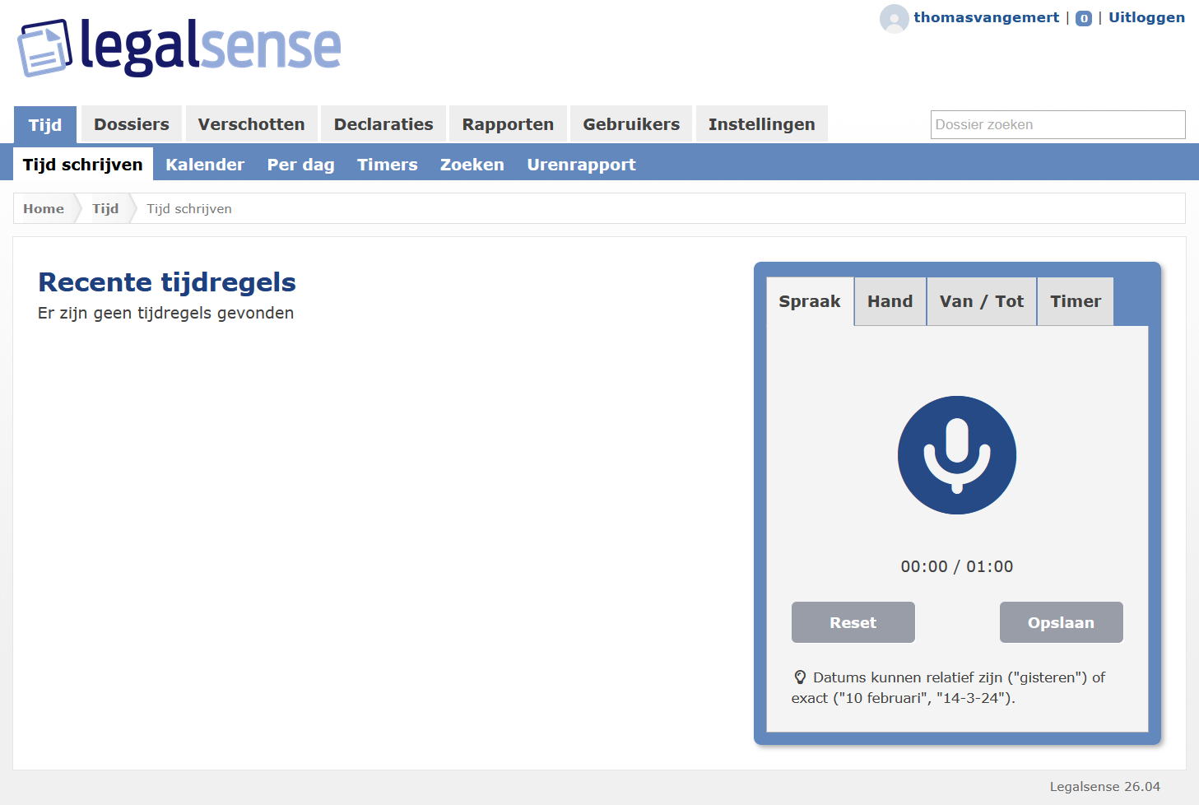This screenshot has height=805, width=1199.
Task: Click the Recente tijdregels heading
Action: (167, 282)
